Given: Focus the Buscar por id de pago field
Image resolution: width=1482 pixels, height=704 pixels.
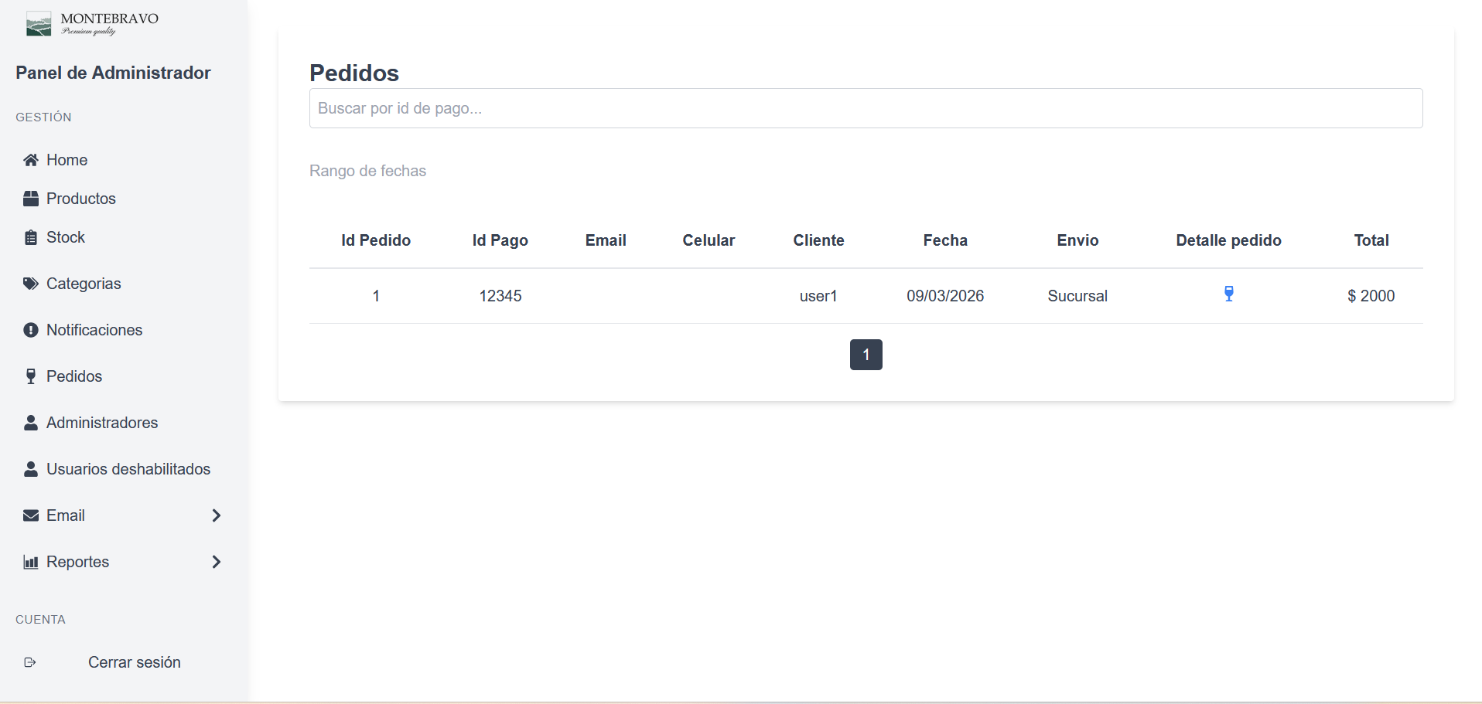Looking at the screenshot, I should (866, 108).
